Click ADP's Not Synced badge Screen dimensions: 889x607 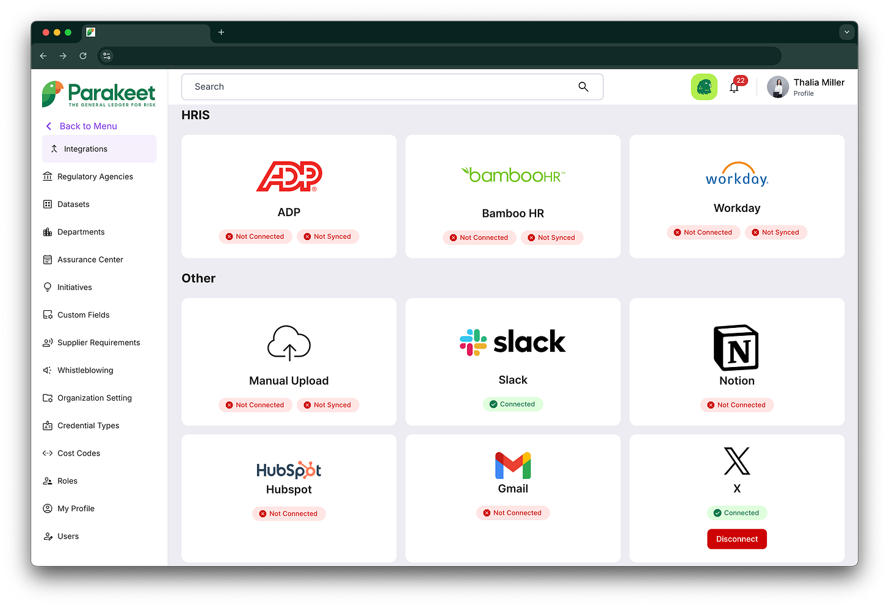[x=328, y=236]
